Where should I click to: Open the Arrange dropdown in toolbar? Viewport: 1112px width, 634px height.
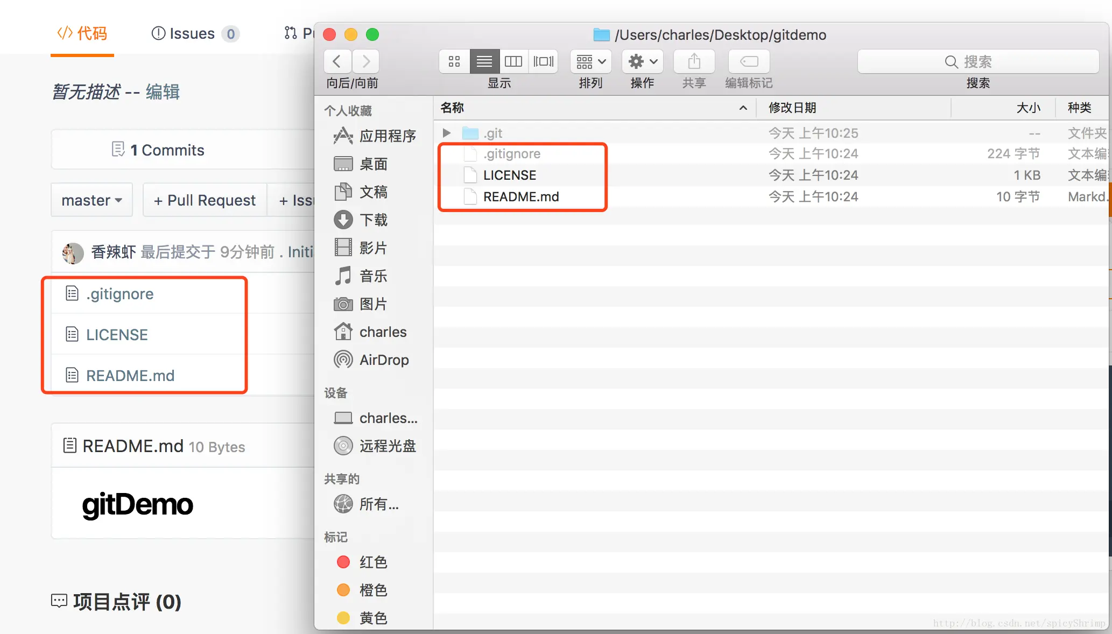pyautogui.click(x=590, y=61)
